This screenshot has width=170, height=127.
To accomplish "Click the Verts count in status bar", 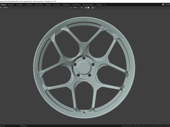I will tap(146, 126).
